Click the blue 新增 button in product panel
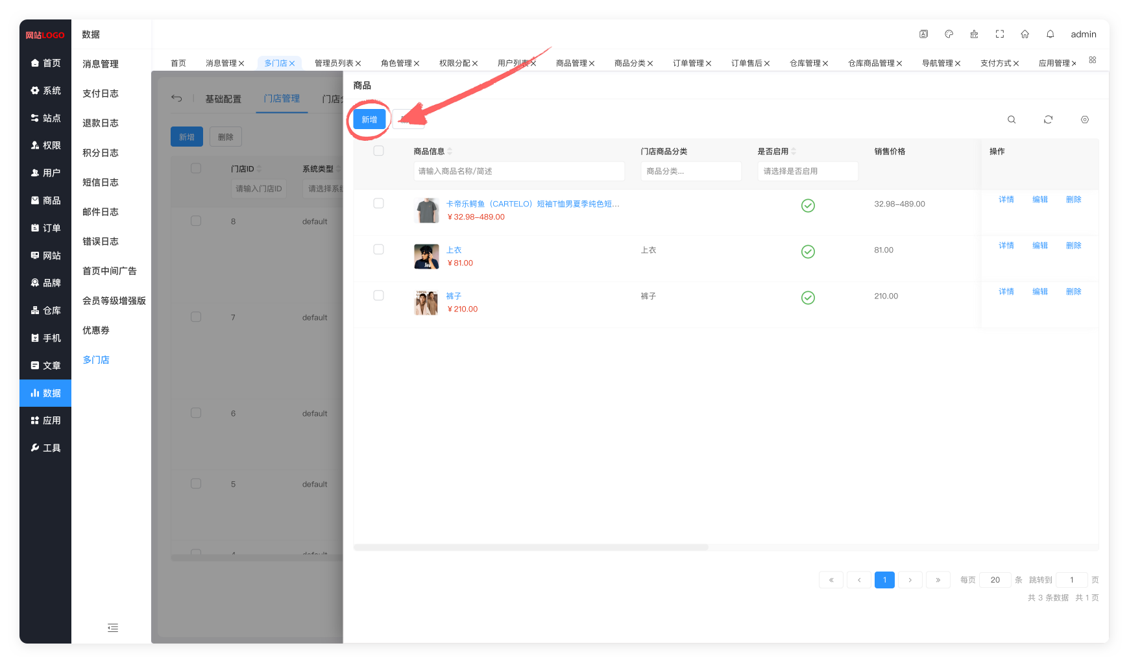Viewport: 1129px width, 663px height. click(x=369, y=119)
